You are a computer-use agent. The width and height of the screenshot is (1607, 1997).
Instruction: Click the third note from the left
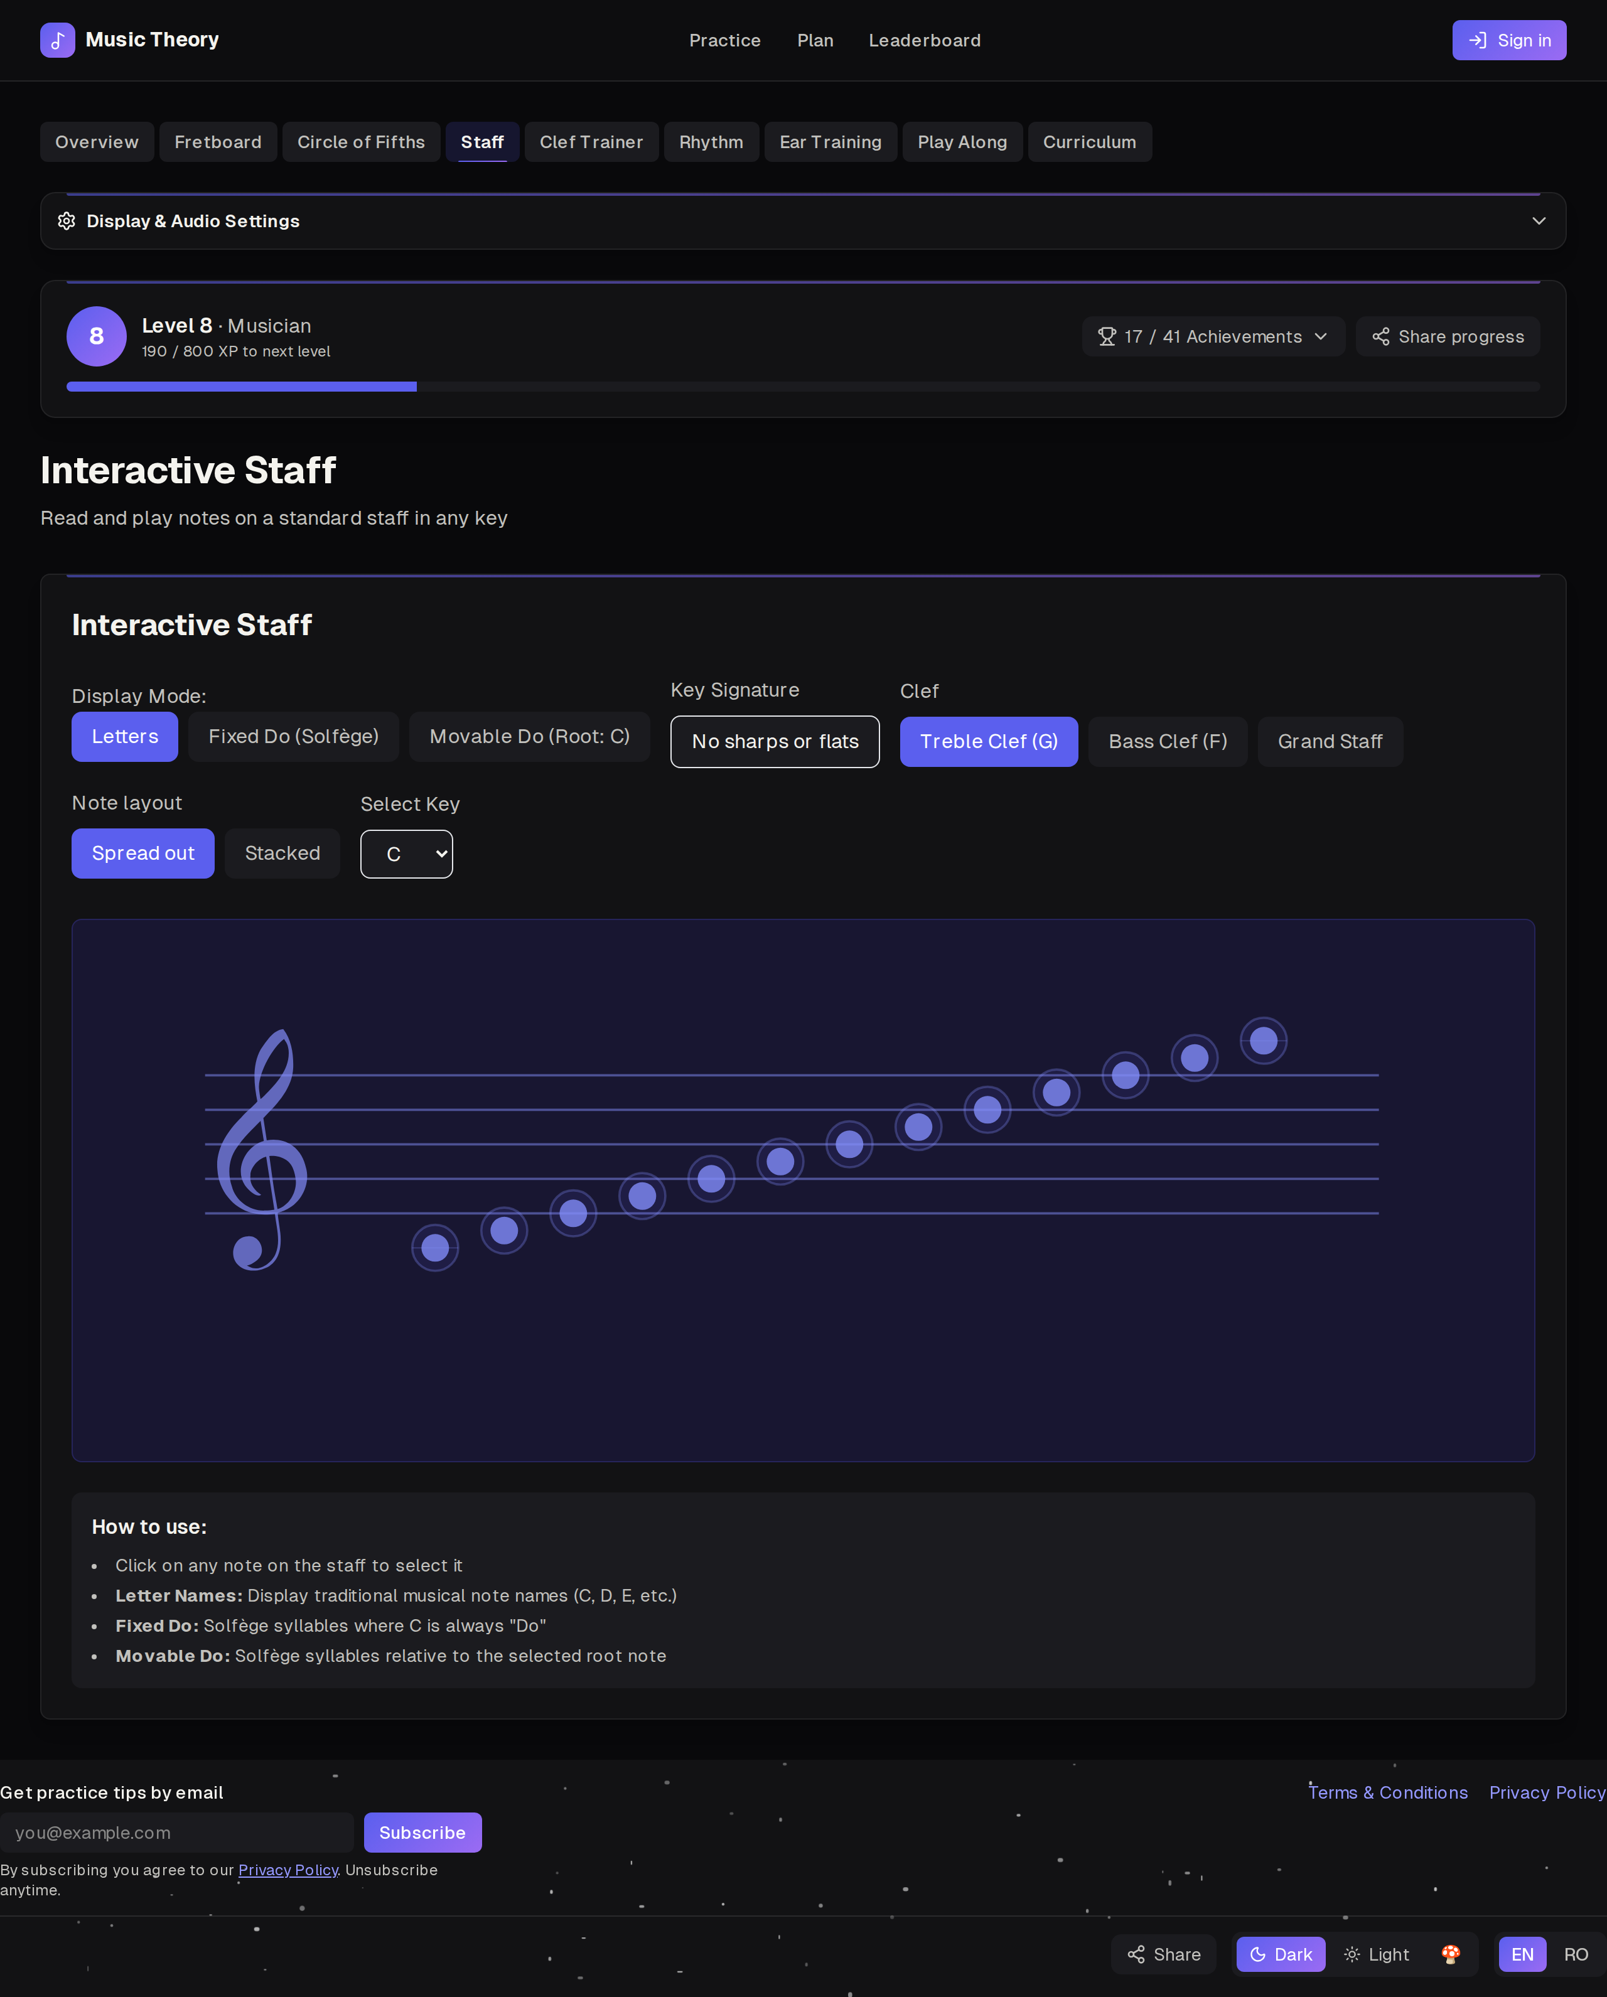coord(573,1213)
